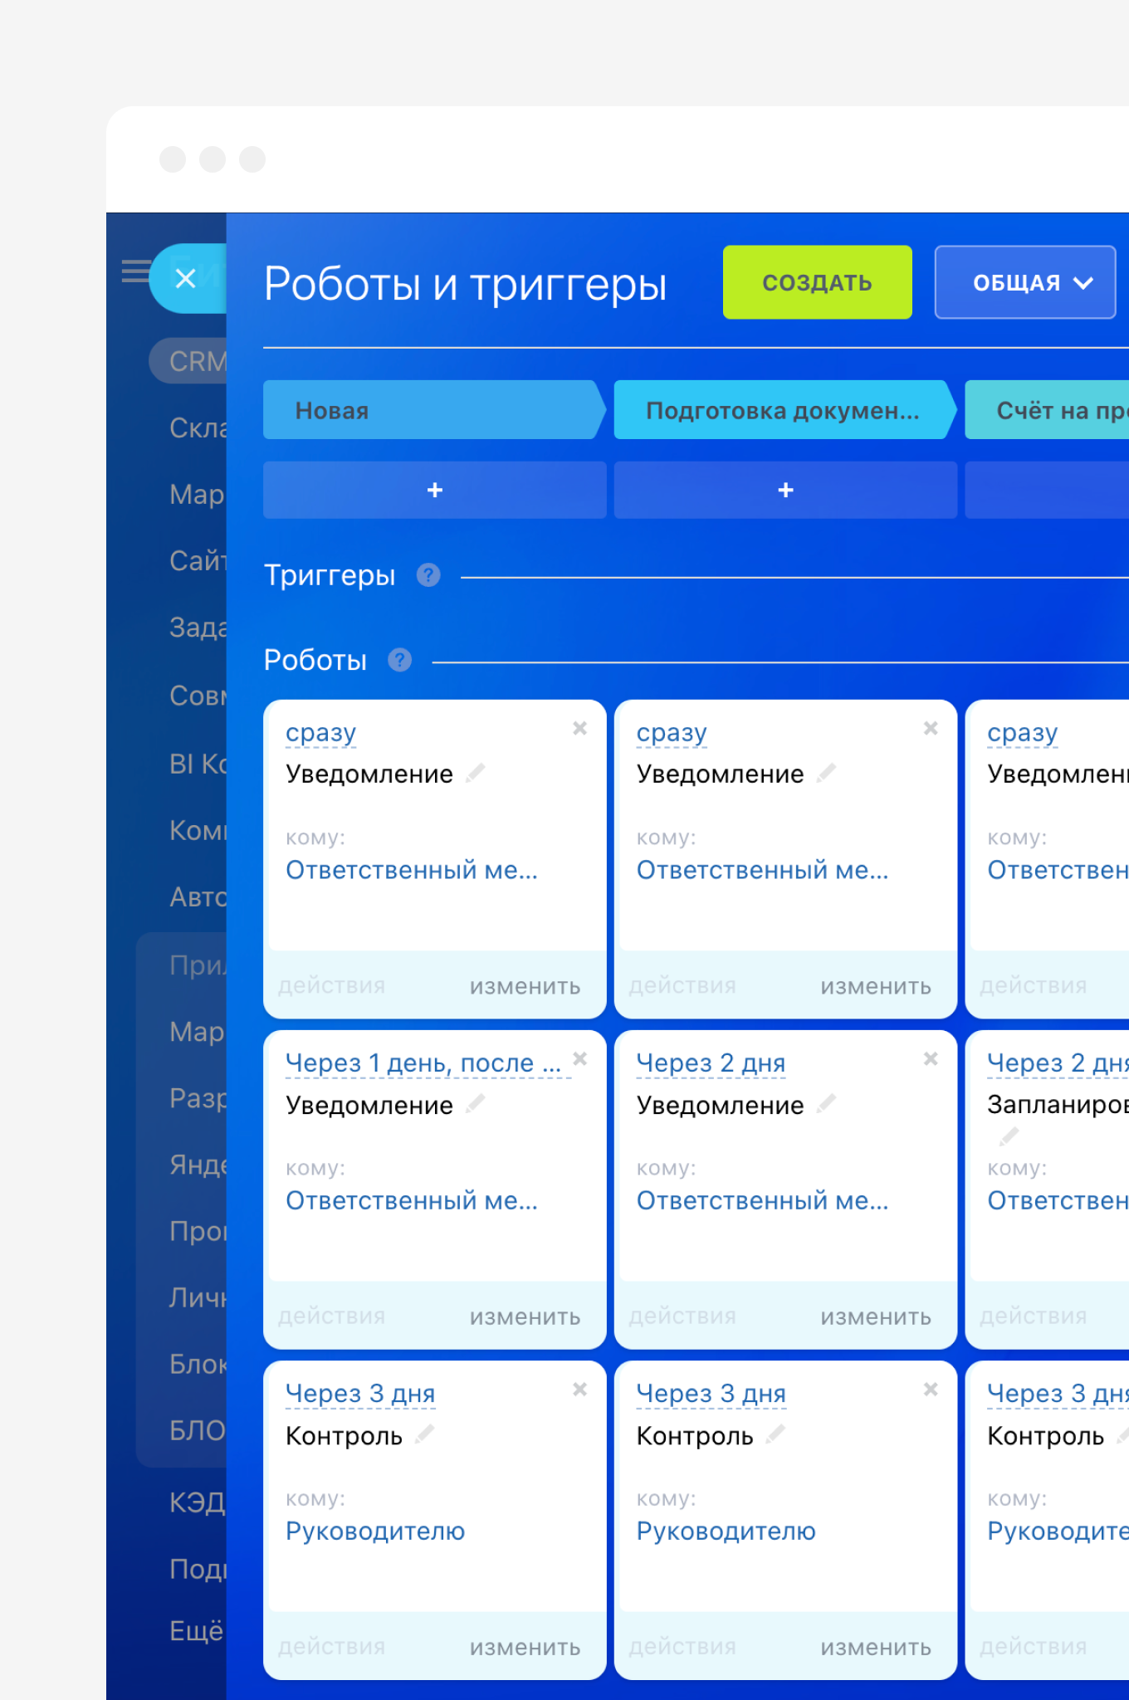The image size is (1129, 1700).
Task: Edit name of Контроль robot in Новая column
Action: pyautogui.click(x=424, y=1434)
